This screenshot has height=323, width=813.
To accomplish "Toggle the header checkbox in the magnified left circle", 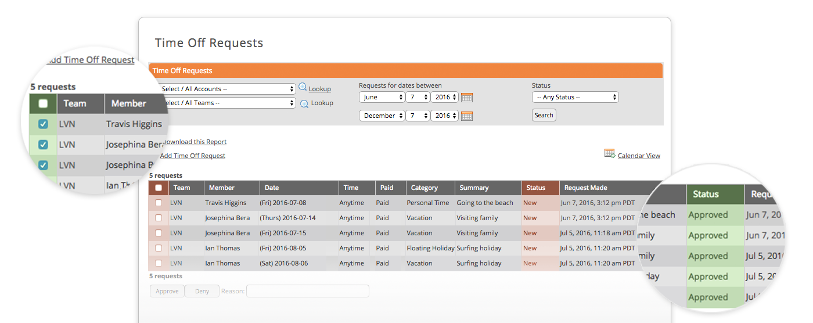I will tap(43, 104).
